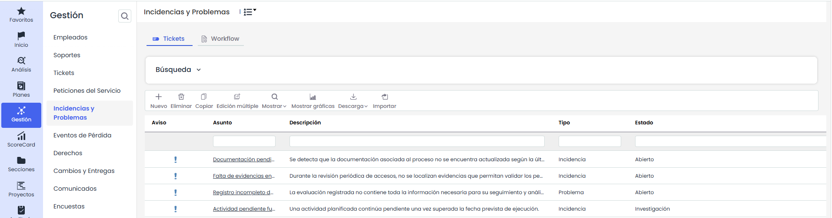Open Derechos menu item
The image size is (832, 218).
pos(68,153)
